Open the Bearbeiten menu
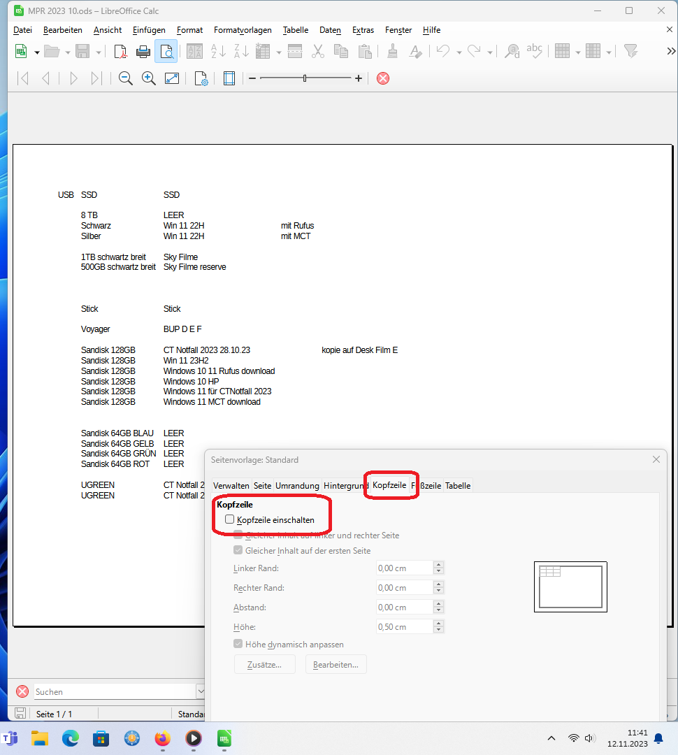Screen dimensions: 678x755 [63, 30]
